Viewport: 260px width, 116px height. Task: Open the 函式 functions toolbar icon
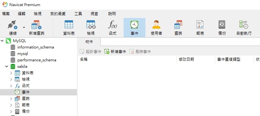(x=113, y=27)
